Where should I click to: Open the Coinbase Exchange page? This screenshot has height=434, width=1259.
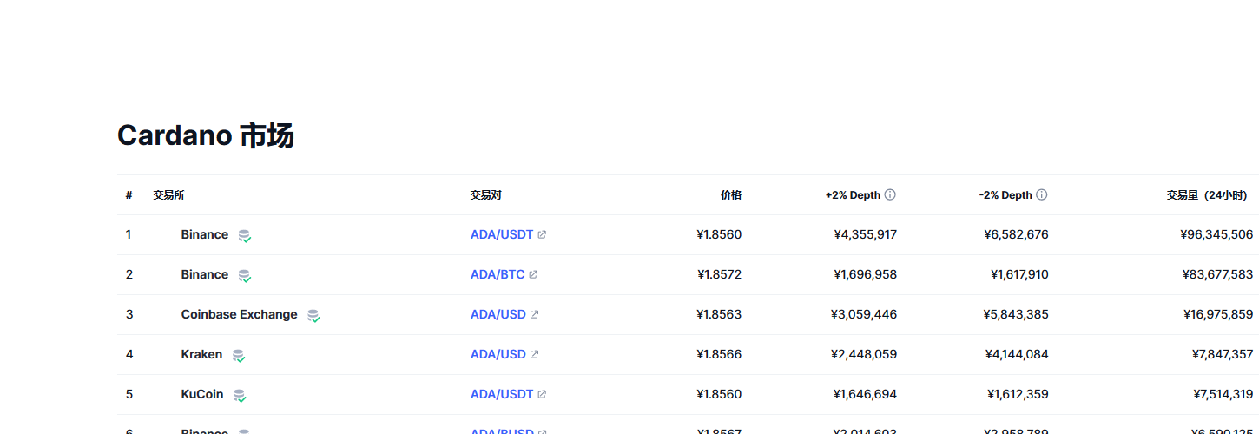click(239, 315)
